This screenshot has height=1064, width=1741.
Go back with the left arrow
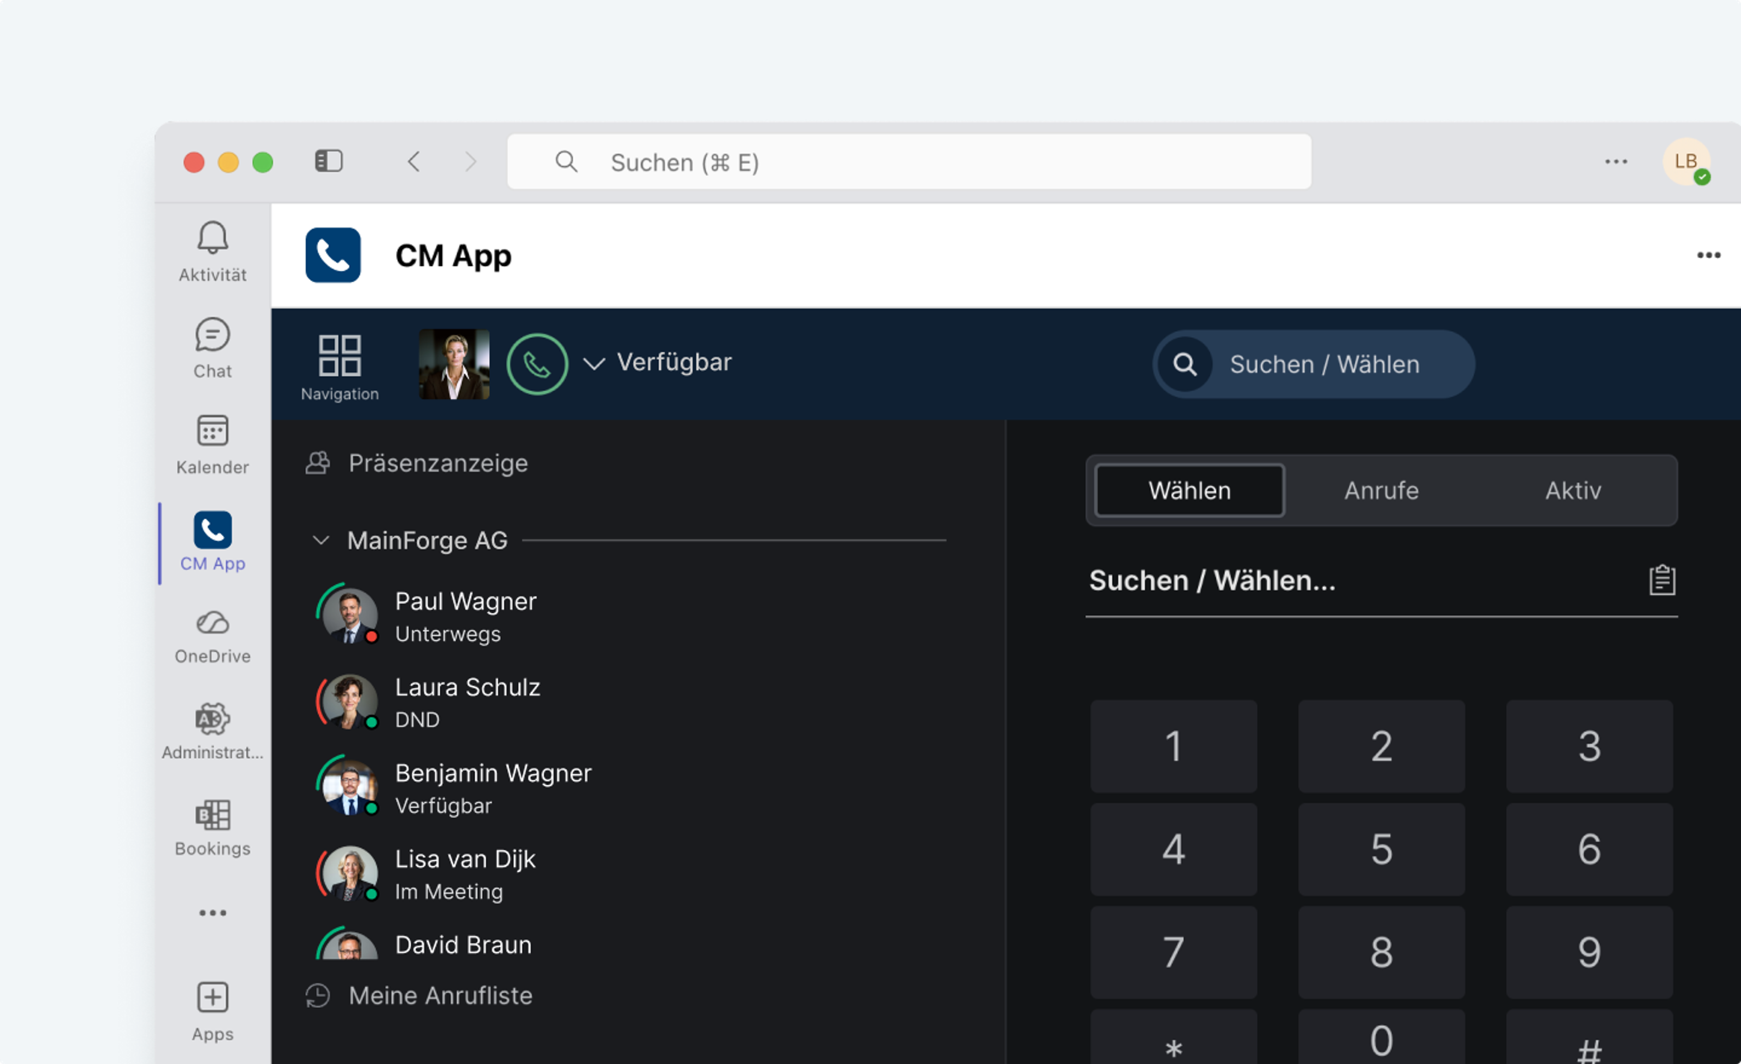(414, 161)
